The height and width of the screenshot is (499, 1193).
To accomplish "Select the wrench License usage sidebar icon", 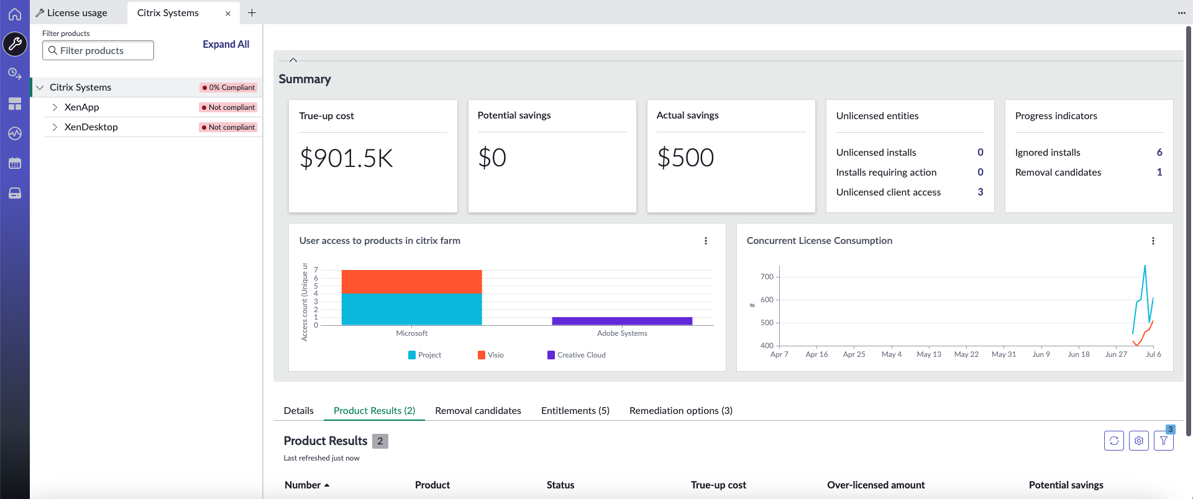I will (x=15, y=44).
